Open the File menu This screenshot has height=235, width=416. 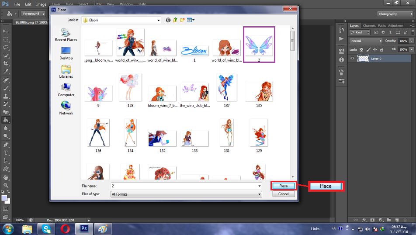pyautogui.click(x=17, y=4)
